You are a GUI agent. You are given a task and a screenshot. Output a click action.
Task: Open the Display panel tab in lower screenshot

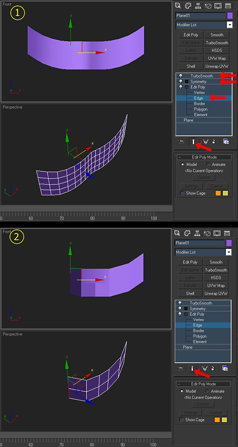[x=217, y=233]
